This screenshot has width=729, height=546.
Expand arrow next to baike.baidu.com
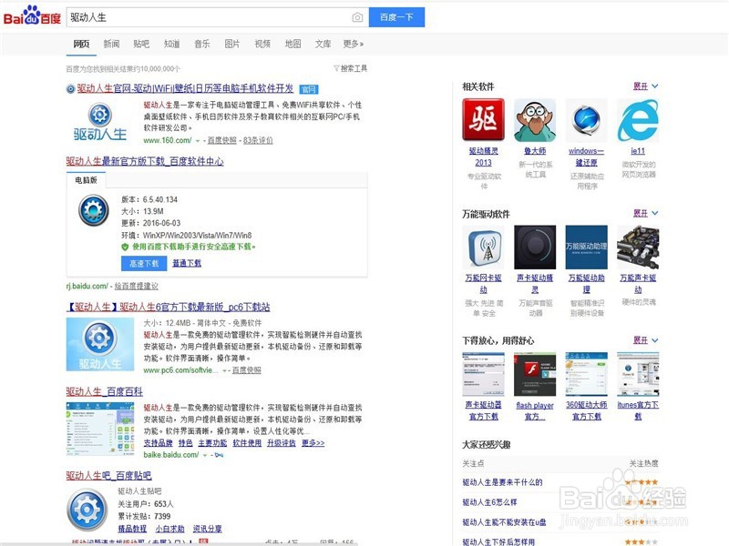point(205,455)
